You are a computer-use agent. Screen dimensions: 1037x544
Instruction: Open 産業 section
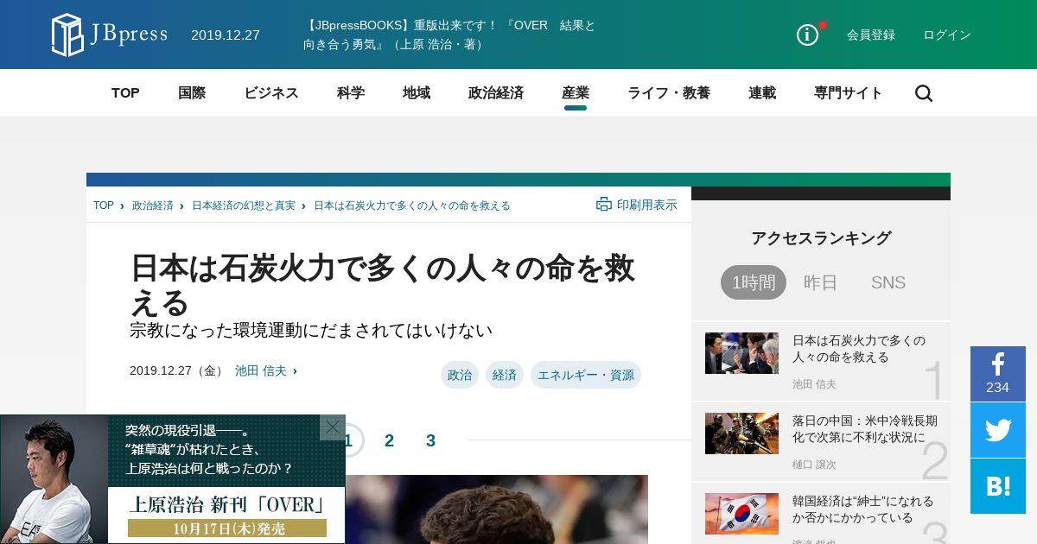pyautogui.click(x=576, y=93)
